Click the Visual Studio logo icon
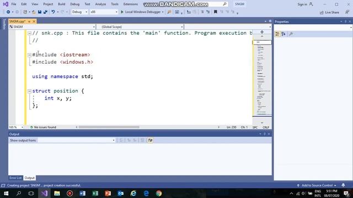Screen dimensions: 353x198 click(x=6, y=4)
